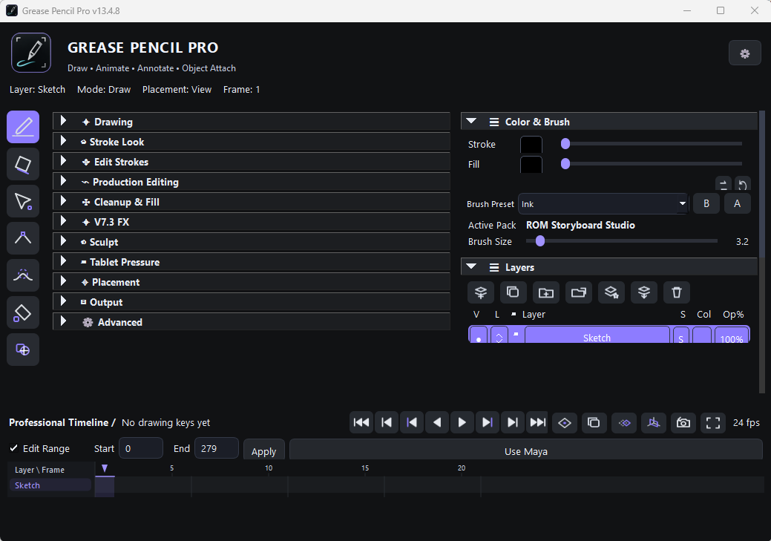Expand the Placement section

(252, 282)
